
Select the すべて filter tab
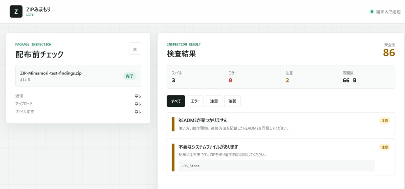176,101
